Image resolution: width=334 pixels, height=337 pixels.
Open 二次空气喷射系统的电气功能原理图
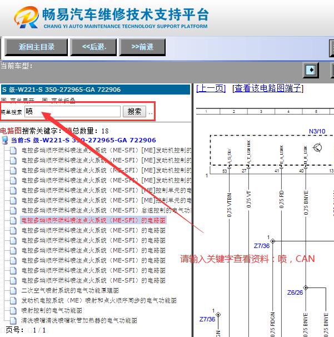tap(70, 290)
